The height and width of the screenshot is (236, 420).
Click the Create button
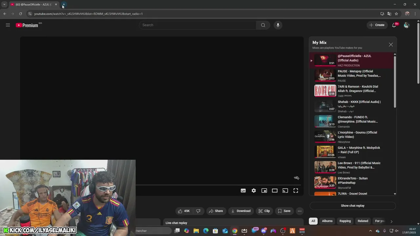point(377,25)
